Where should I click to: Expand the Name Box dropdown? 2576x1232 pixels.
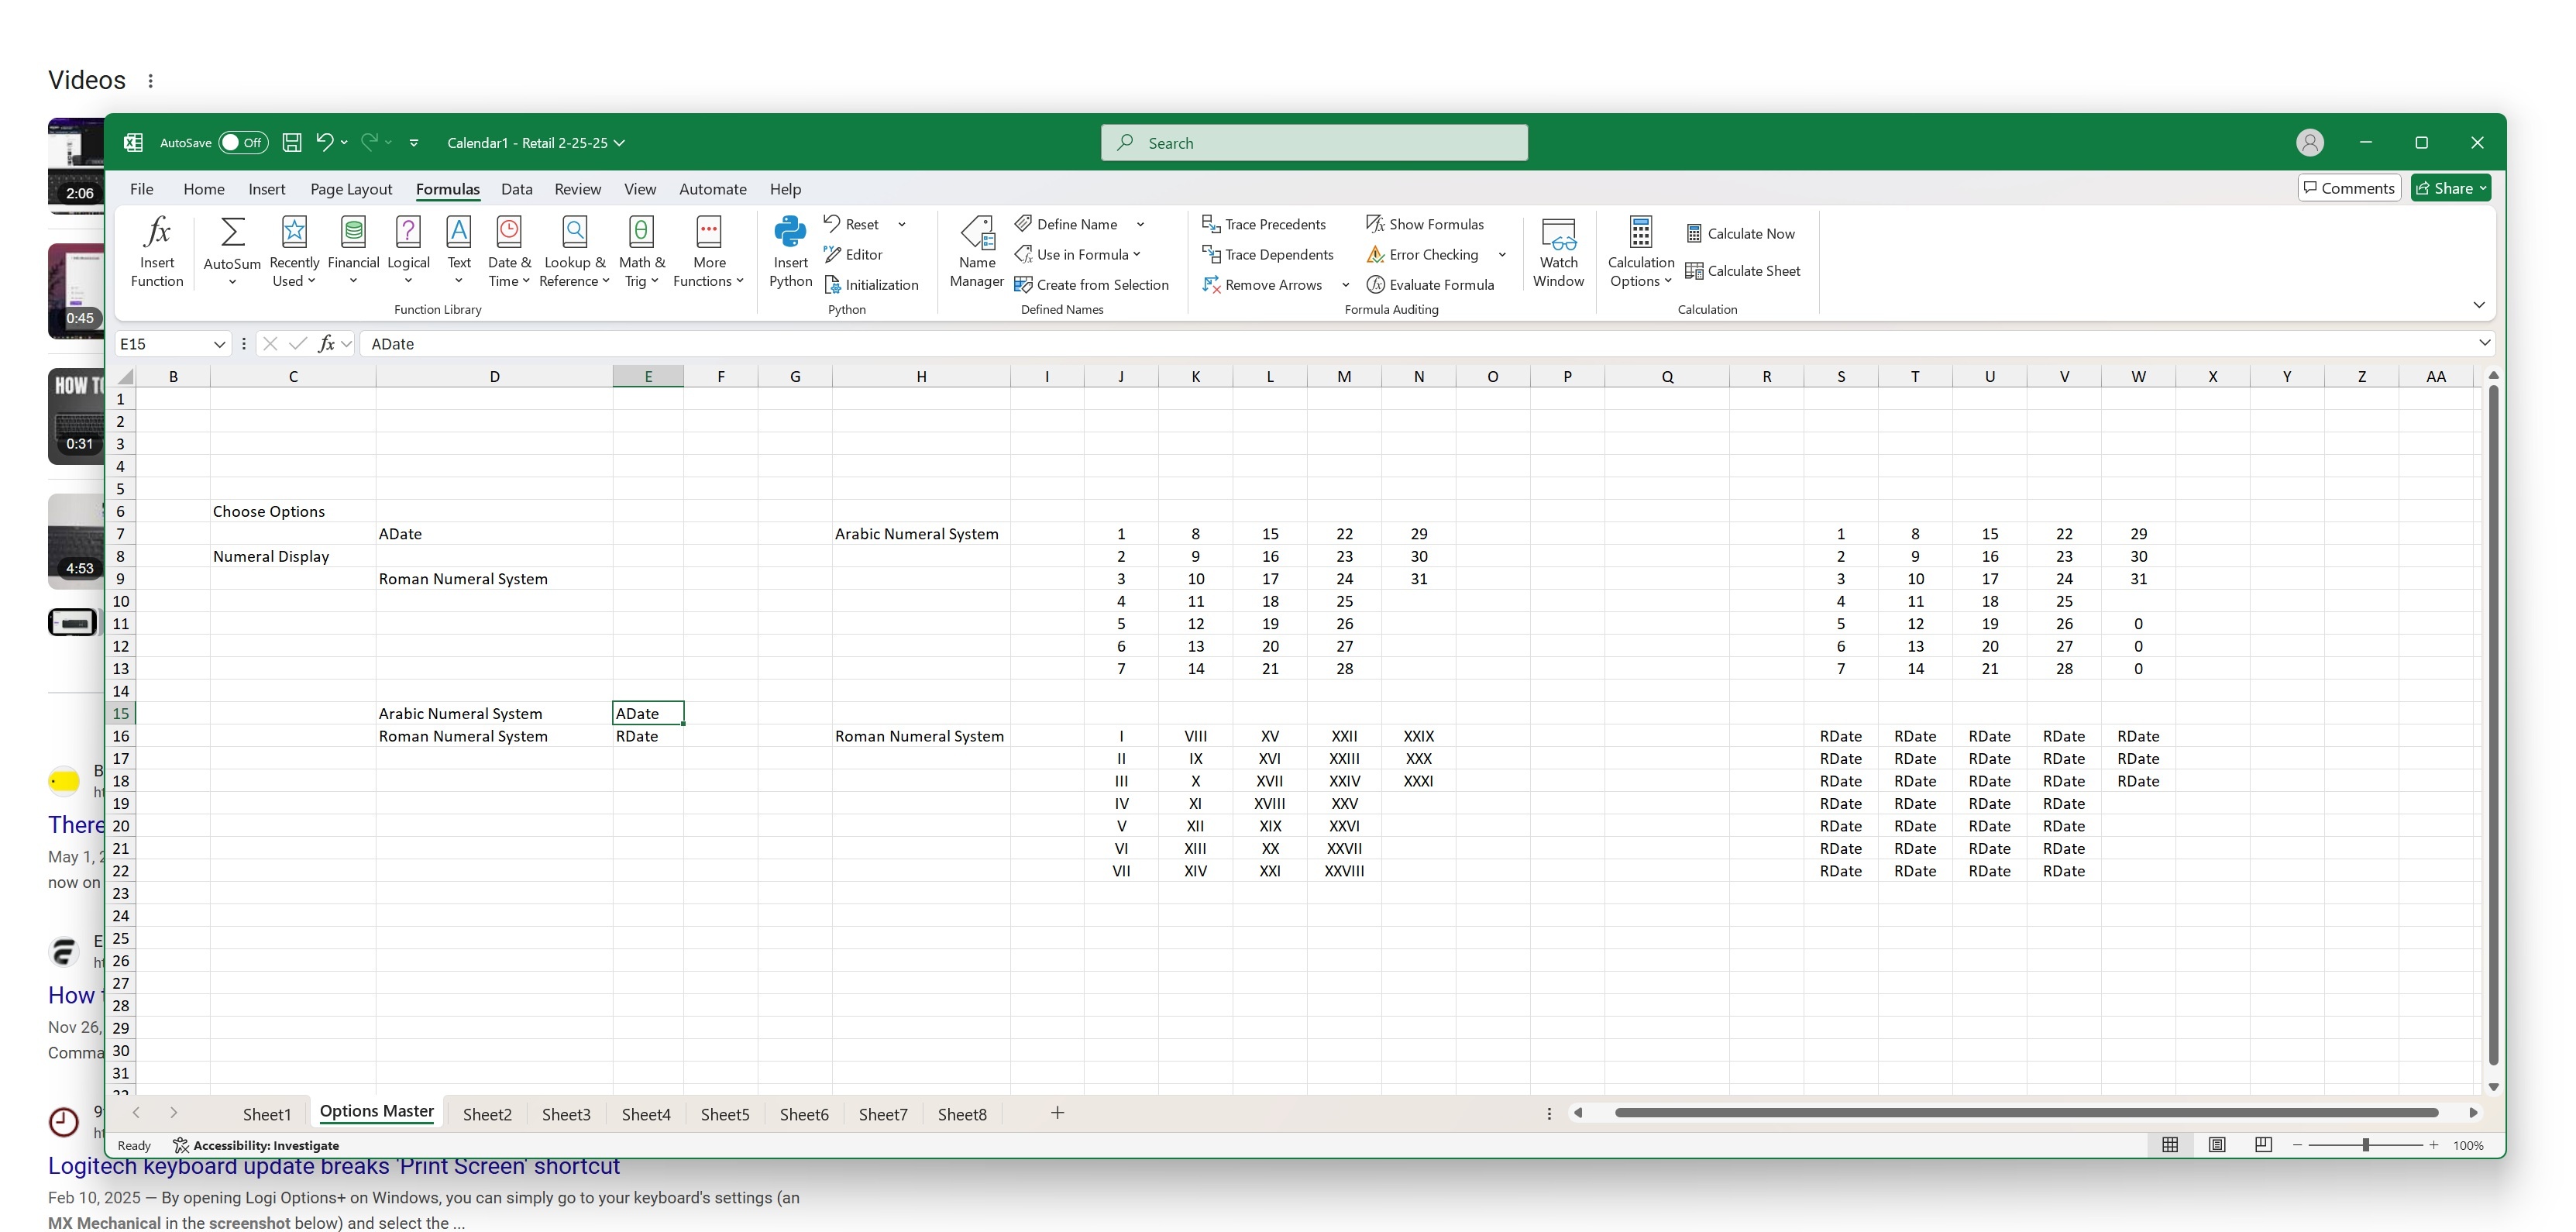pos(219,344)
